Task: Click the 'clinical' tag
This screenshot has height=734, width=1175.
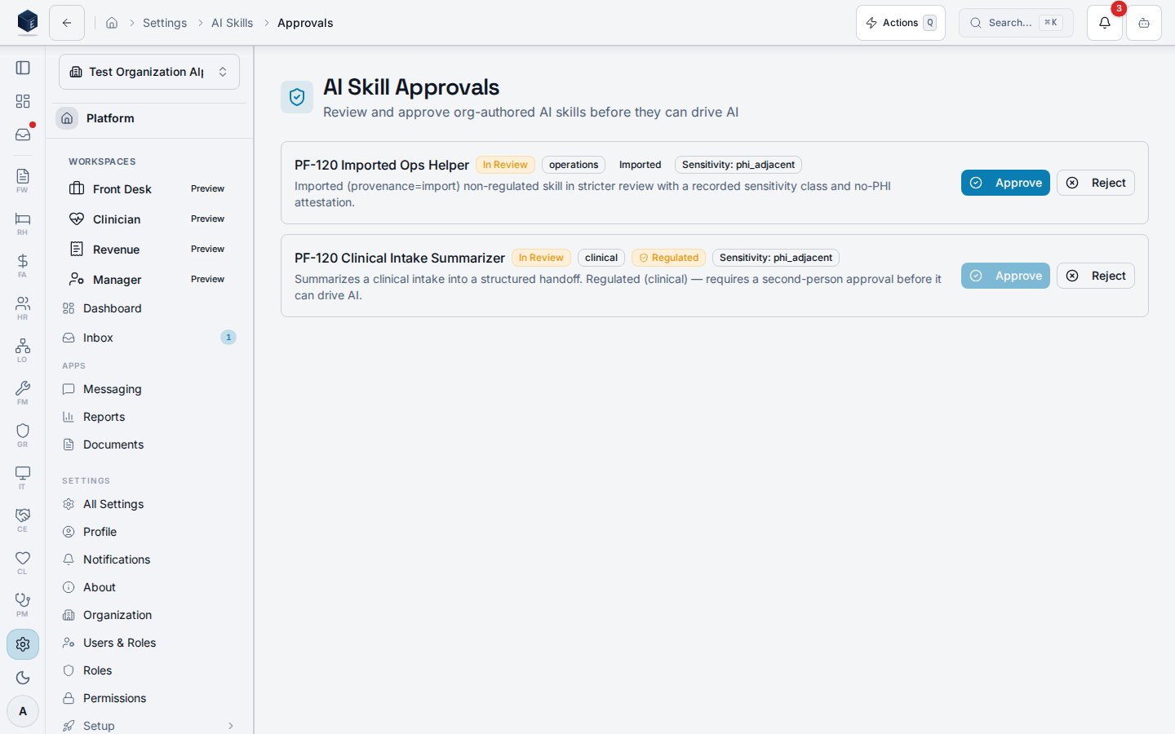Action: coord(601,258)
